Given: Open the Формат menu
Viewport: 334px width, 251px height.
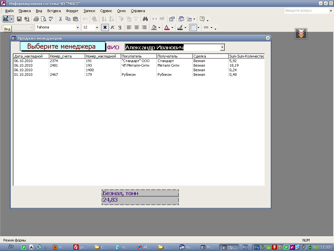Looking at the screenshot, I should pos(72,11).
